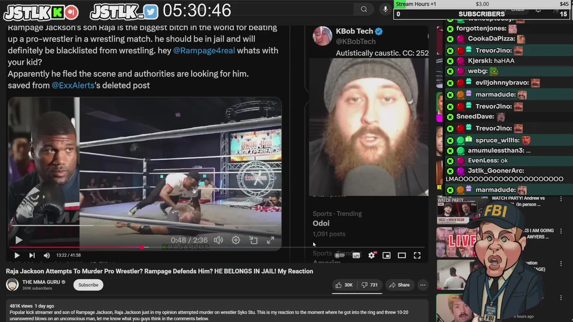Open YouTube player settings gear
This screenshot has width=573, height=322.
click(372, 255)
